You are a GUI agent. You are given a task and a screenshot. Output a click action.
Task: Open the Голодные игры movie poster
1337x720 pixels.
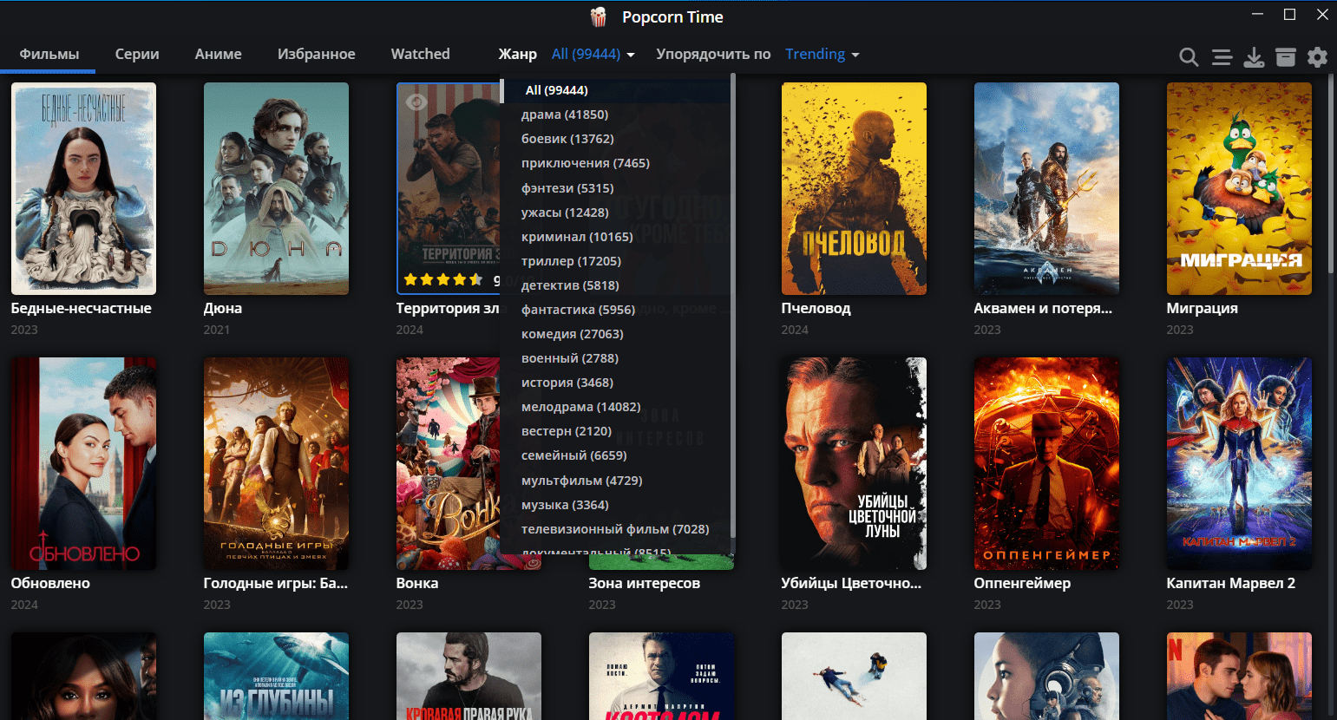[x=276, y=463]
